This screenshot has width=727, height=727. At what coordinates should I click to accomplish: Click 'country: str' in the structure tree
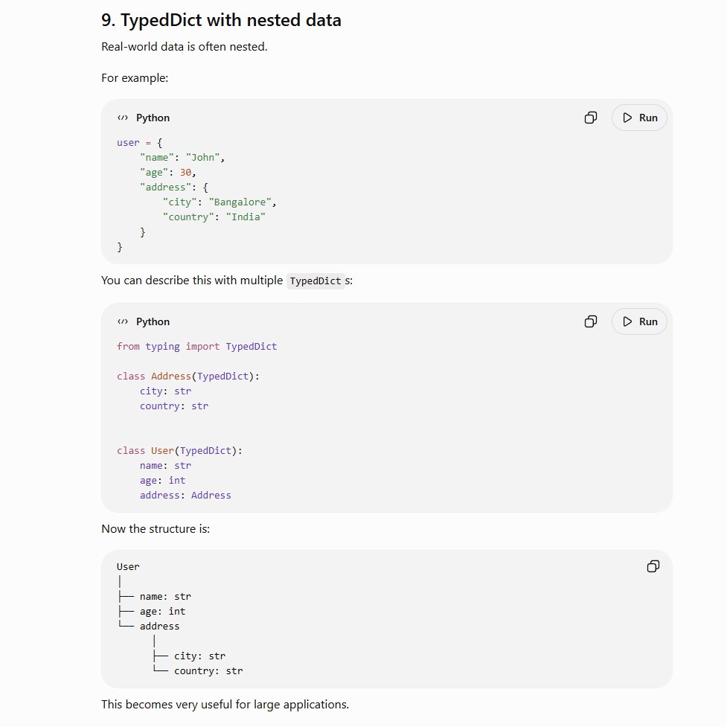click(x=208, y=671)
